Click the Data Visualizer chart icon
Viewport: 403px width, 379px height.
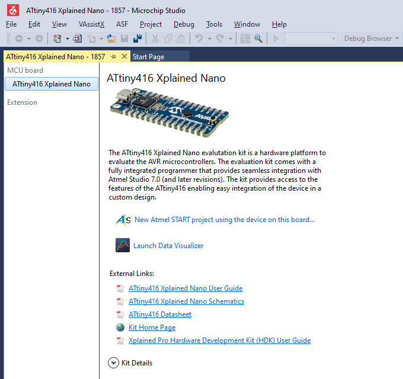click(x=123, y=245)
